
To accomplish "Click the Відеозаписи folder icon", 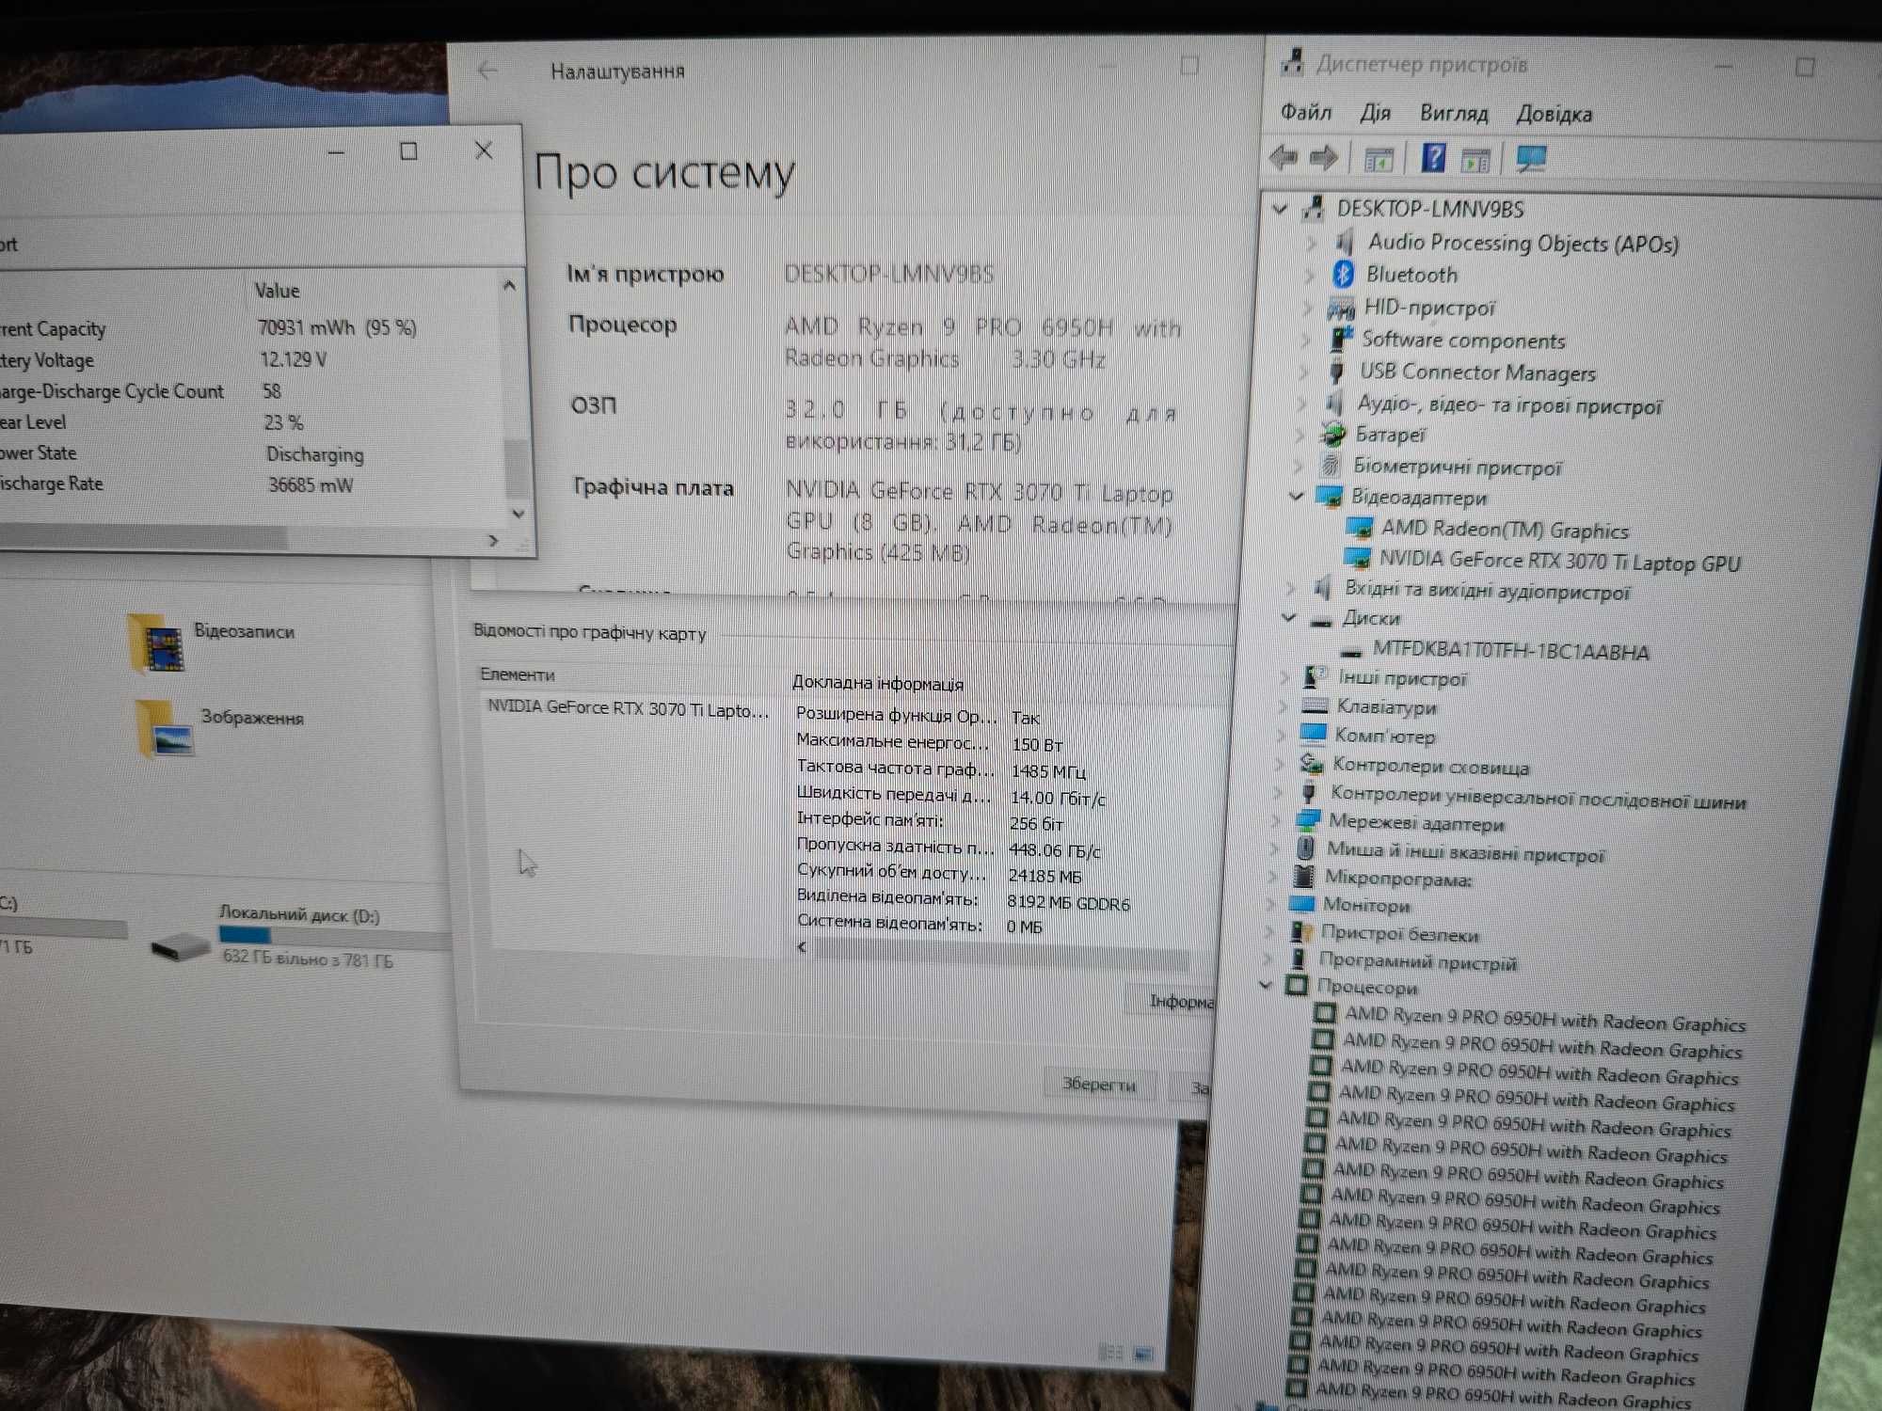I will pyautogui.click(x=156, y=643).
